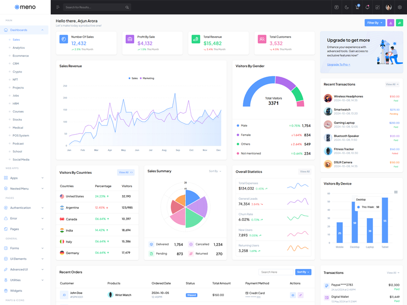Click the purple download button

pyautogui.click(x=391, y=23)
